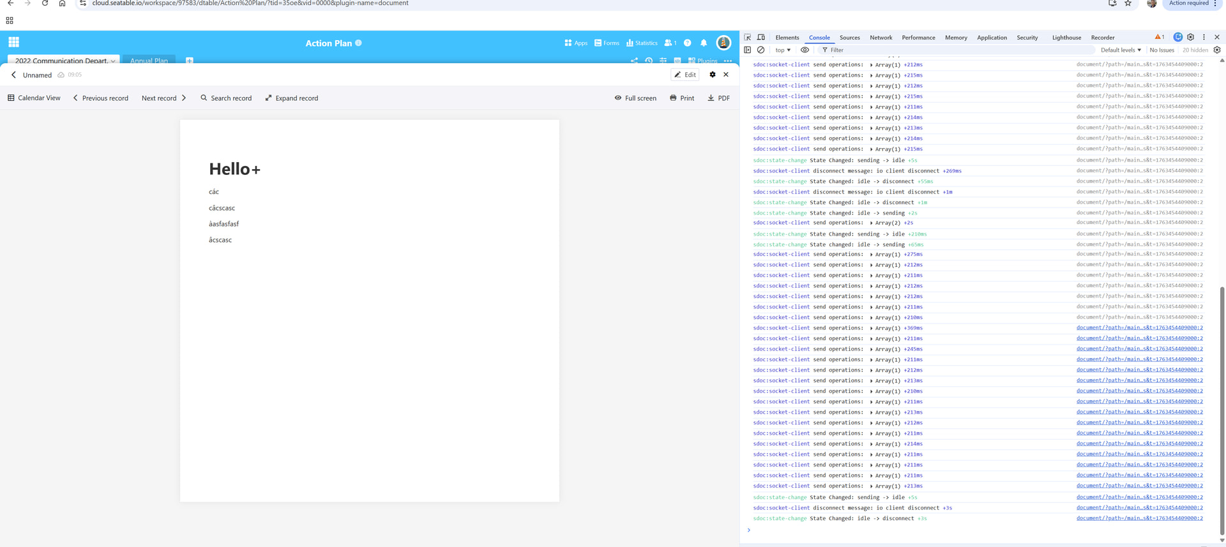Open console settings gear beside hidden count

coord(1217,50)
